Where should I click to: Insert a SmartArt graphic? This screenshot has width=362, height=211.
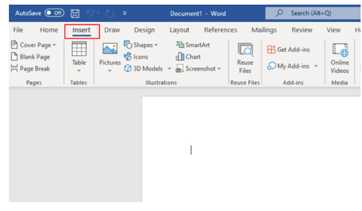click(x=193, y=44)
